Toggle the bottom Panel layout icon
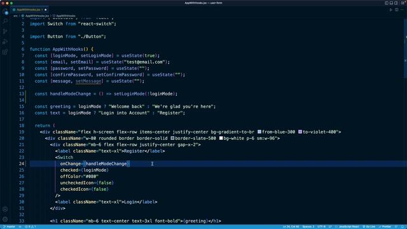The image size is (407, 229). pyautogui.click(x=392, y=3)
